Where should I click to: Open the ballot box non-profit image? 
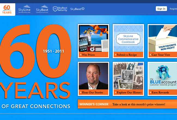pyautogui.click(x=163, y=38)
